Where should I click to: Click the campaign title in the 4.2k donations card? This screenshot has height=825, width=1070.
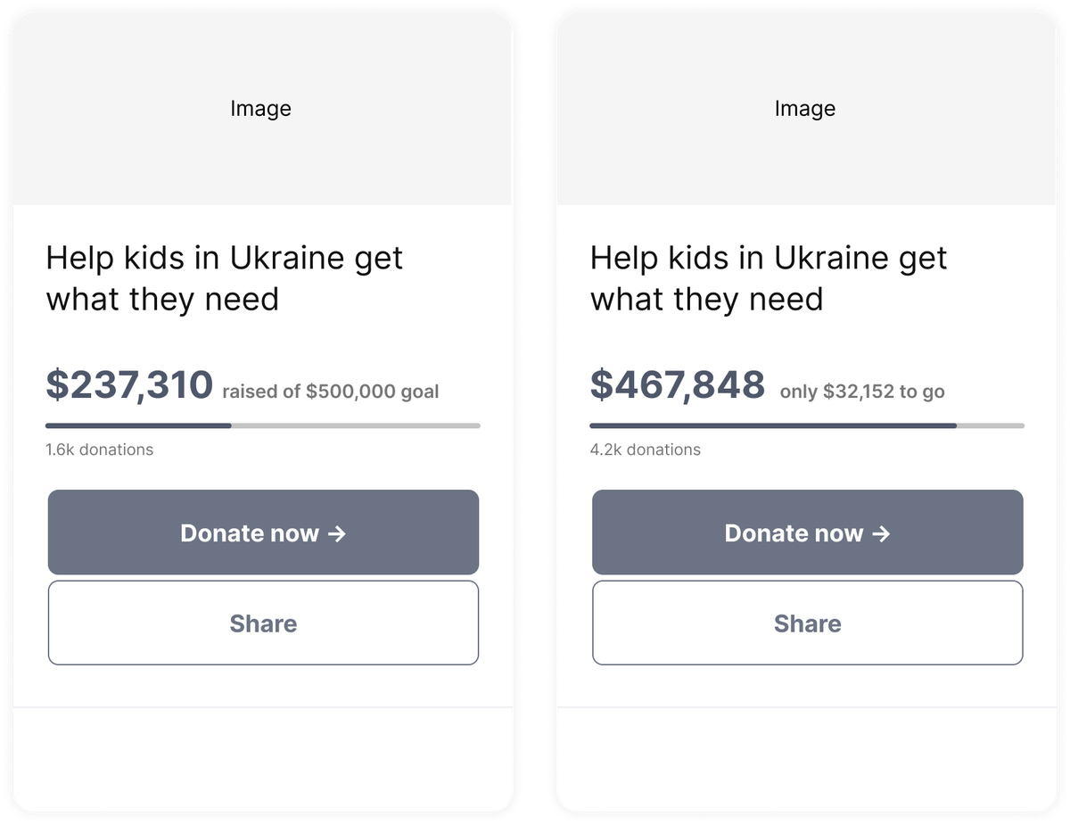click(769, 277)
